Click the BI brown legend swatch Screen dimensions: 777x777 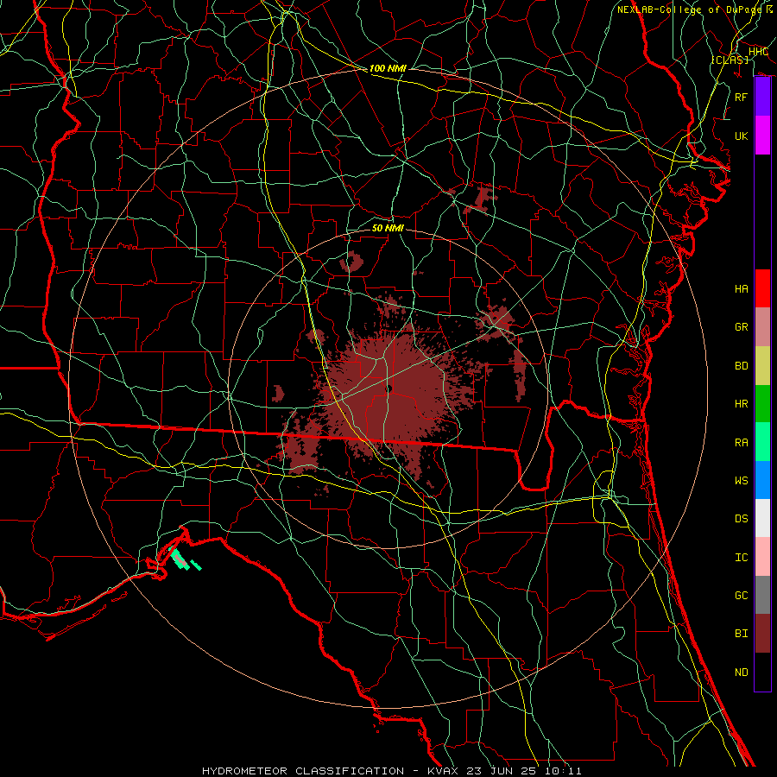[x=762, y=634]
